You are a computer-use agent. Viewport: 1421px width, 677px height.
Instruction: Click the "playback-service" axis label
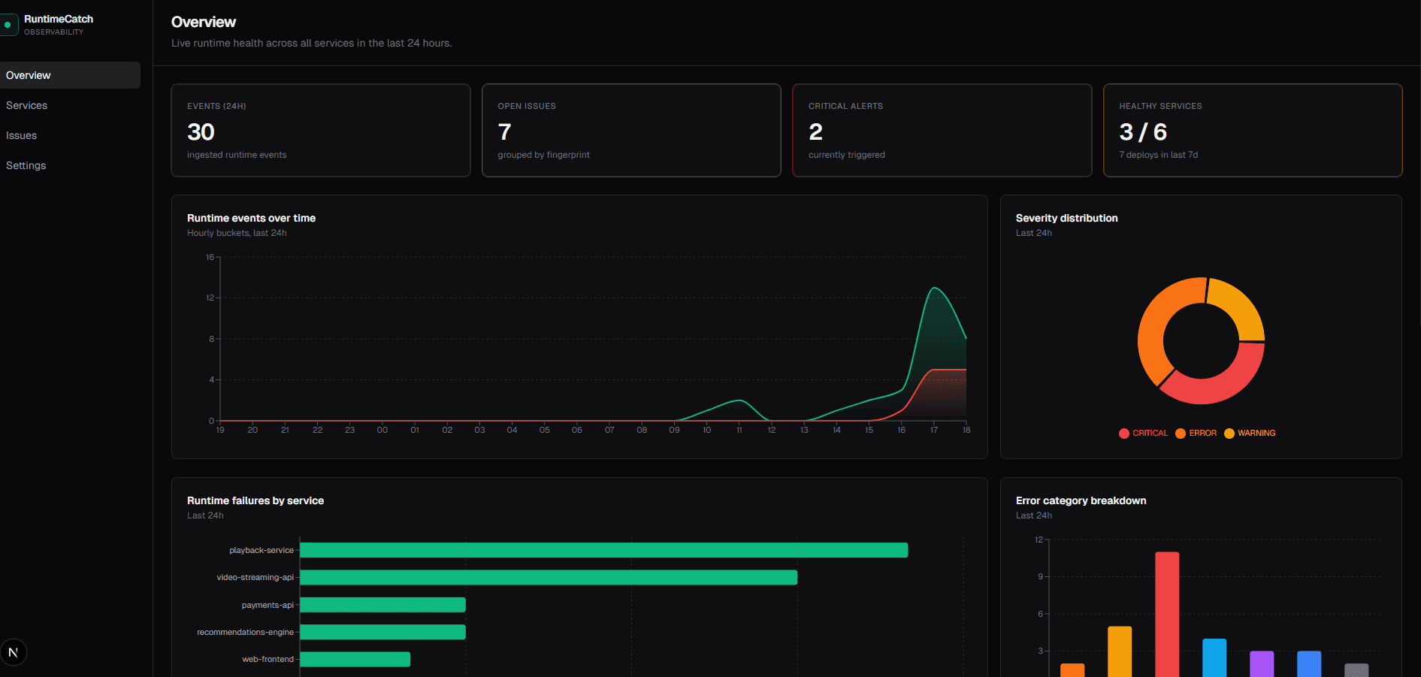tap(262, 550)
